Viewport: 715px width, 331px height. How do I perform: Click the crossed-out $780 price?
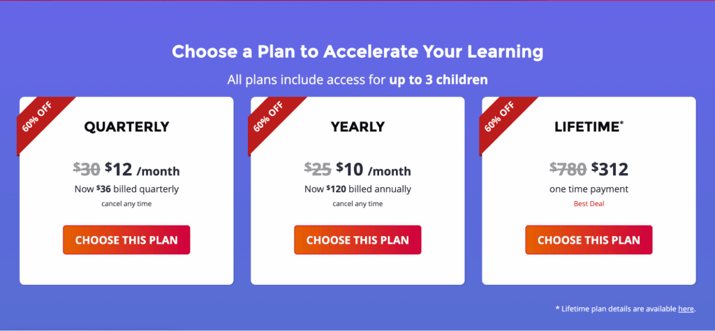[x=568, y=169]
